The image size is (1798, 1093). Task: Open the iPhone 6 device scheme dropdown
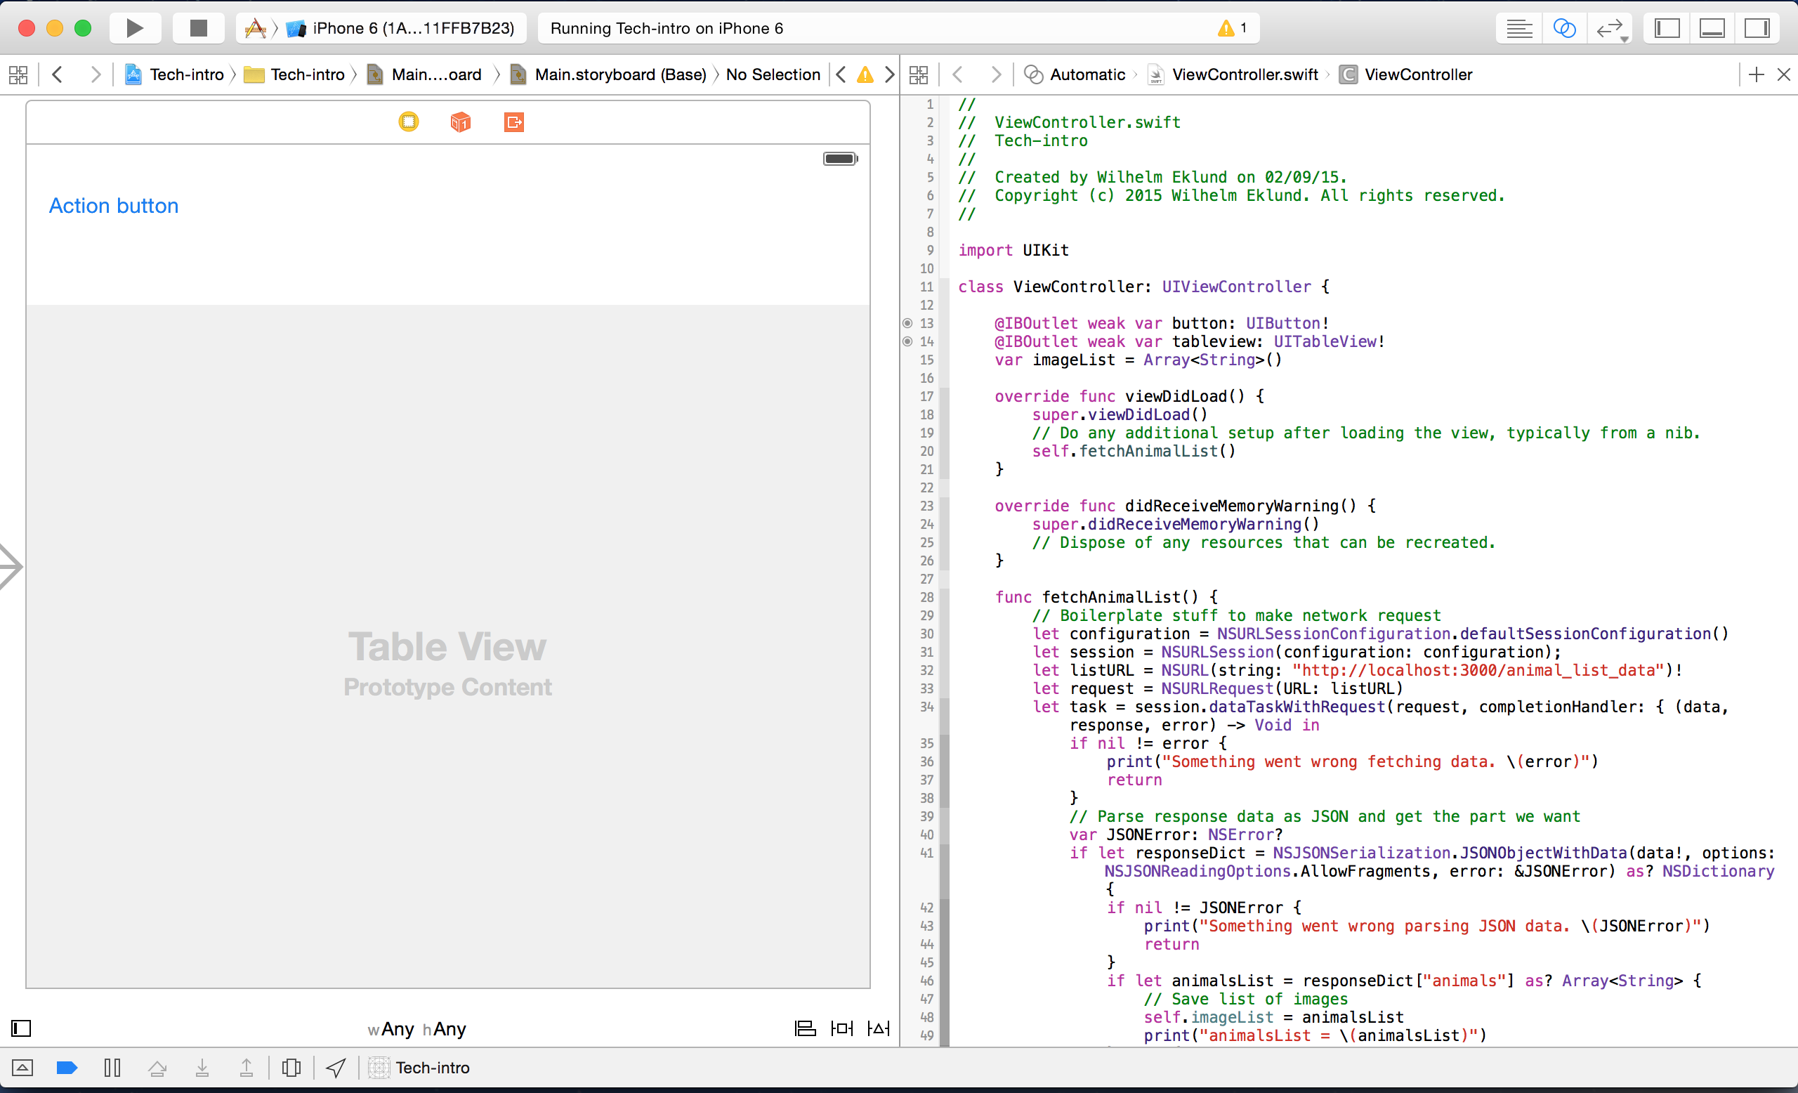point(412,29)
